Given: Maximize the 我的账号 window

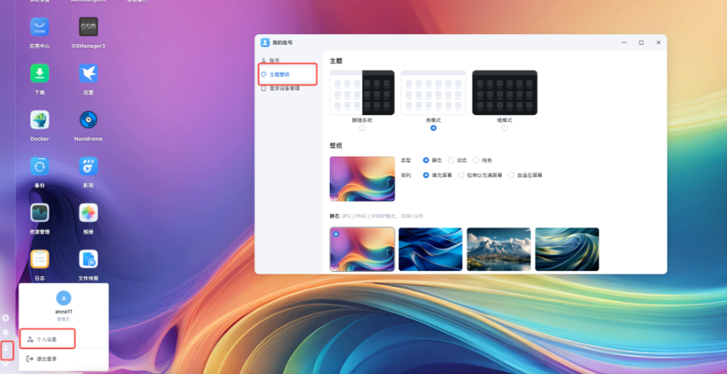Looking at the screenshot, I should tap(642, 42).
